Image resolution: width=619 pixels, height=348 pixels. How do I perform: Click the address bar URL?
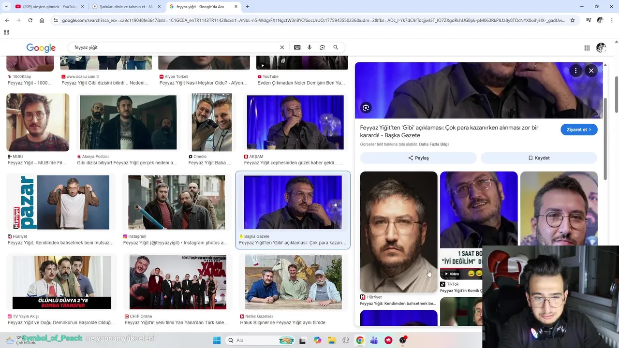click(x=313, y=20)
